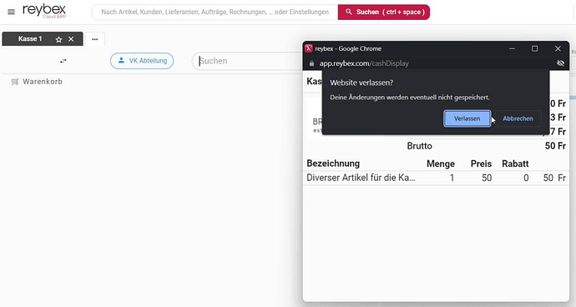Click the swap arrows icon
The image size is (576, 307).
[x=63, y=61]
